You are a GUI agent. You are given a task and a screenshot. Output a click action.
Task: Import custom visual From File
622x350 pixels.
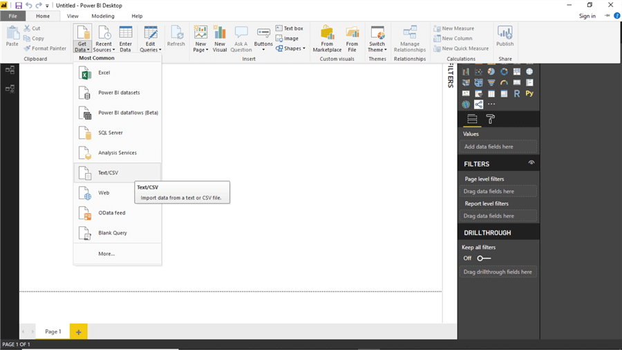pos(352,39)
